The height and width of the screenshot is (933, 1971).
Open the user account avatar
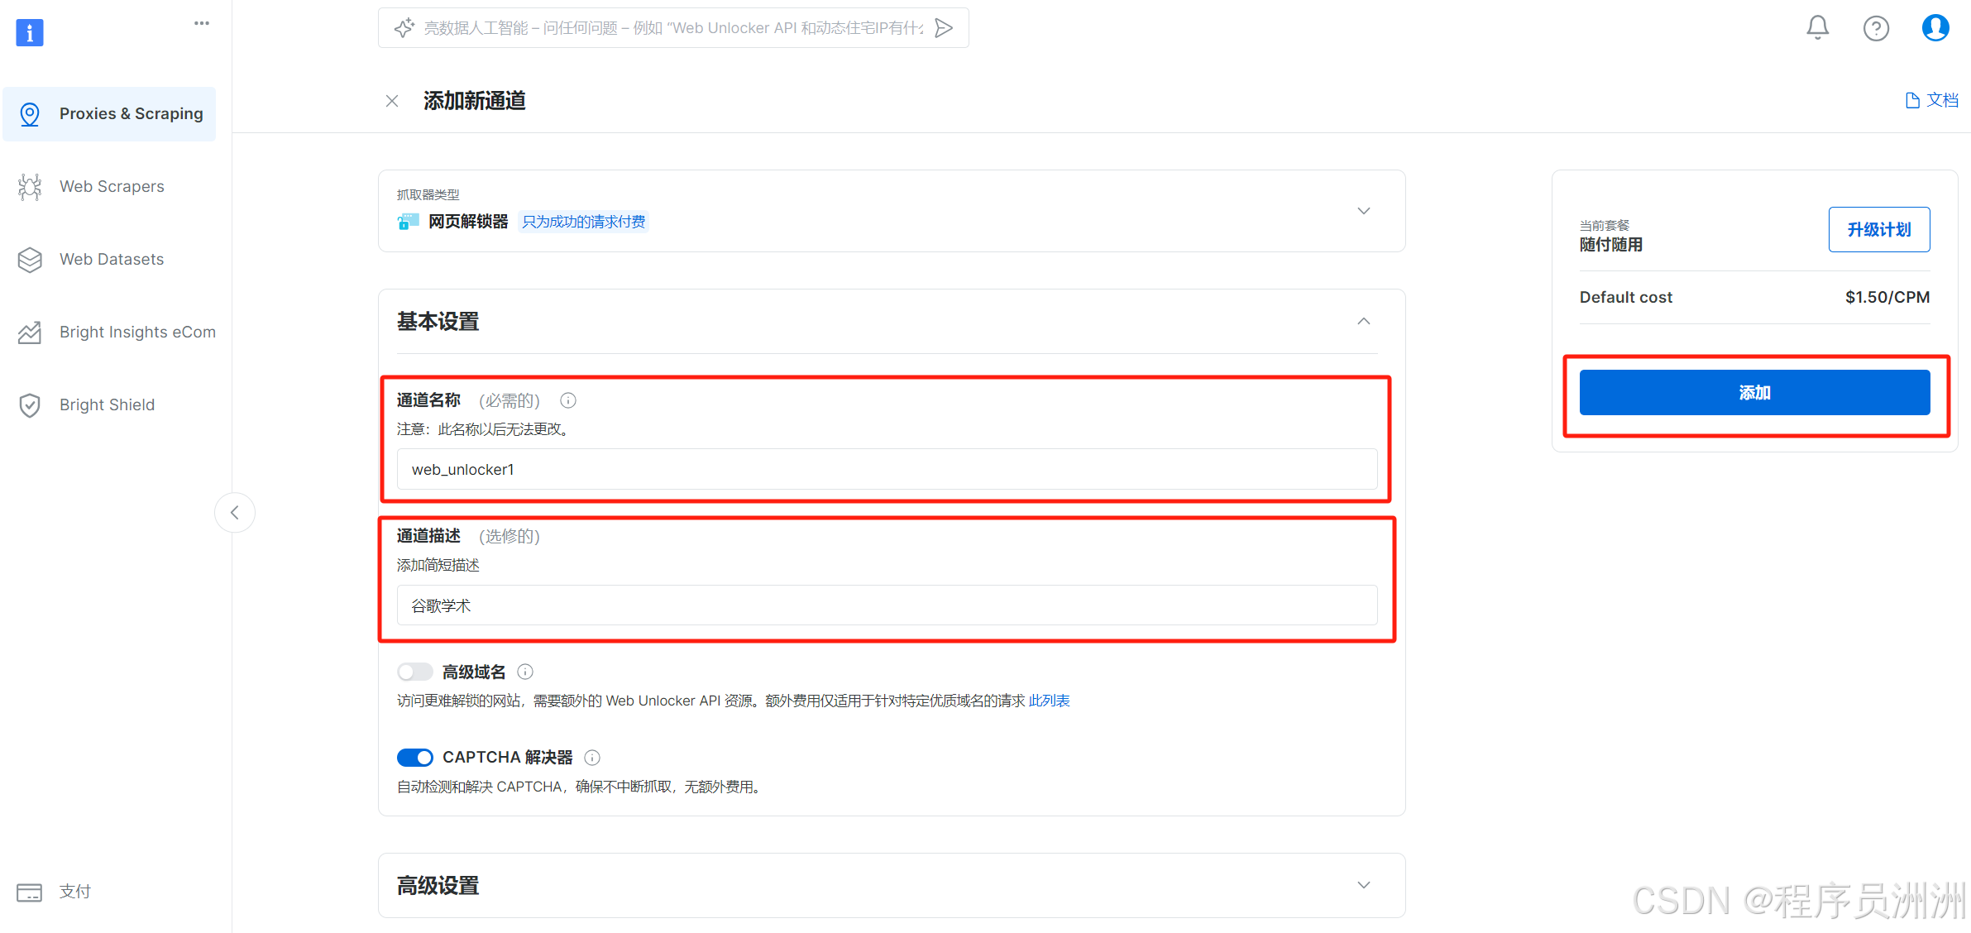click(1935, 28)
